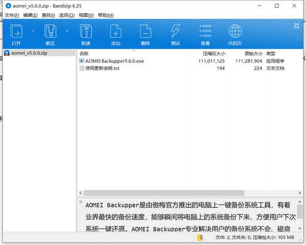306x245 pixels.
Task: Select the 使用更新说明.txt file
Action: (x=102, y=68)
